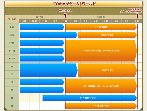Select the 10月 month header
147x111 pixels.
click(34, 21)
